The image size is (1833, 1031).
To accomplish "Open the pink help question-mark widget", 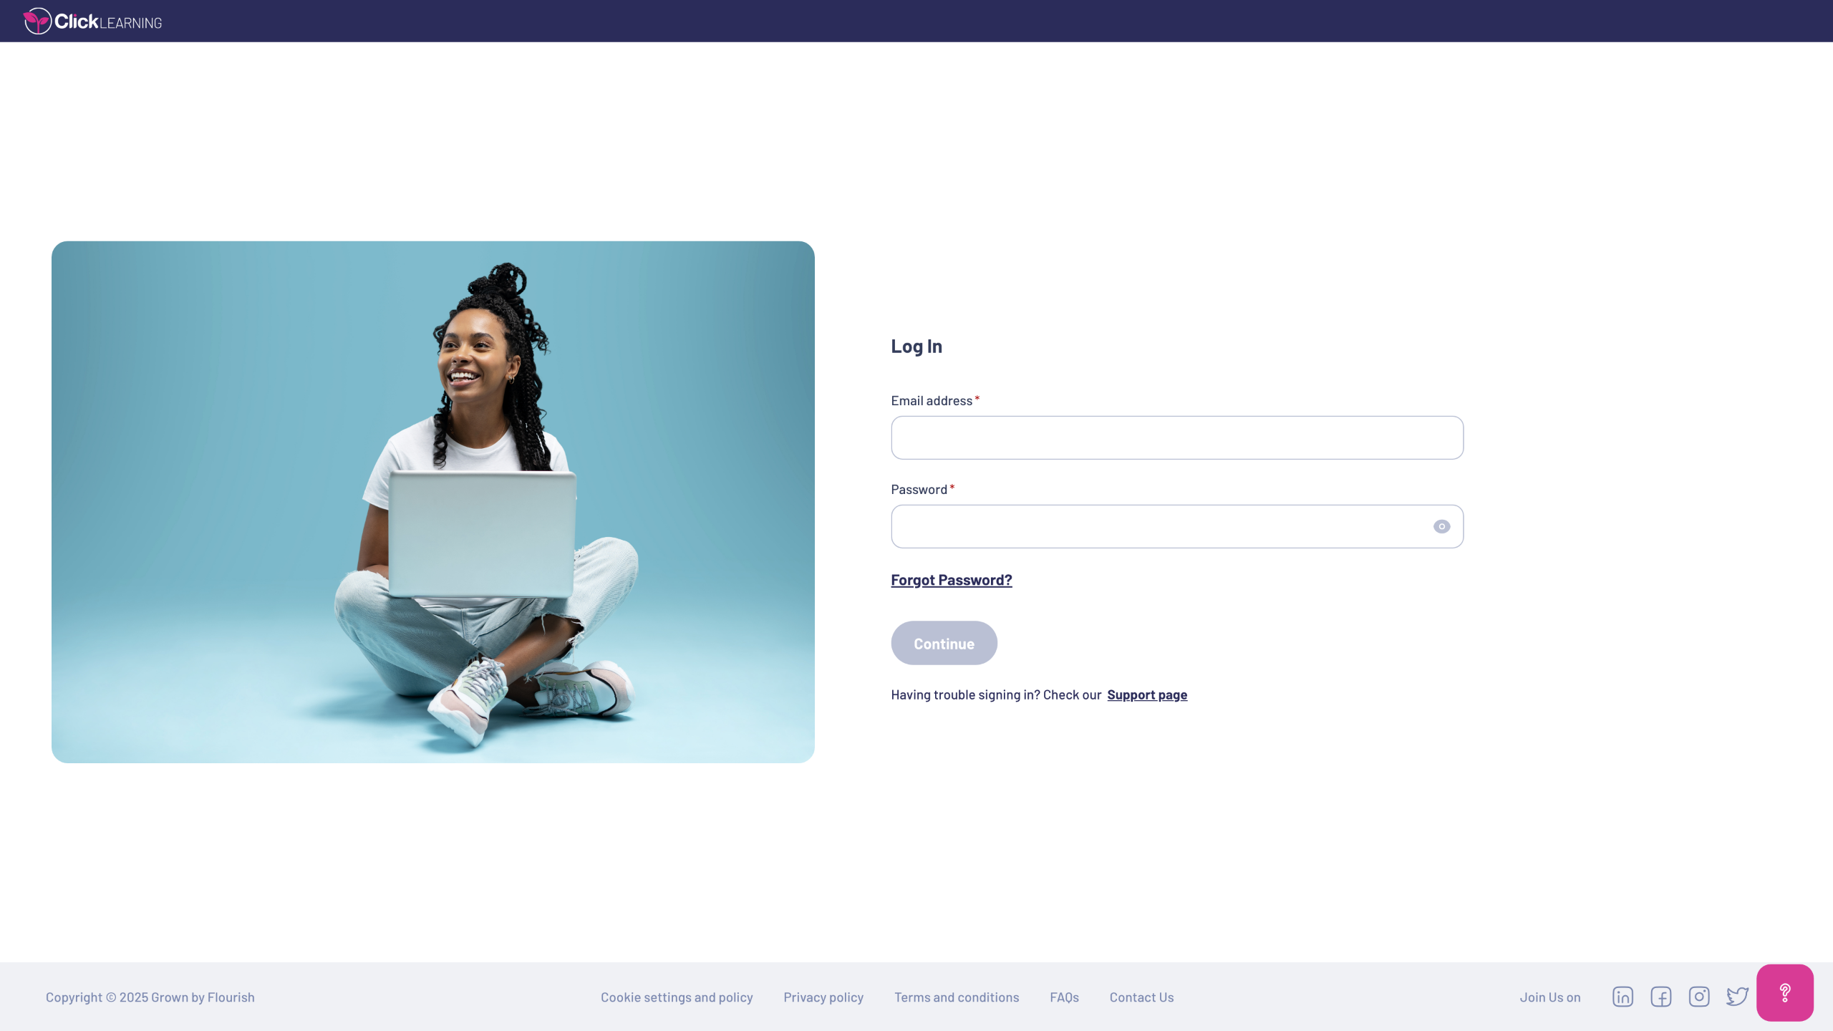I will (x=1785, y=992).
